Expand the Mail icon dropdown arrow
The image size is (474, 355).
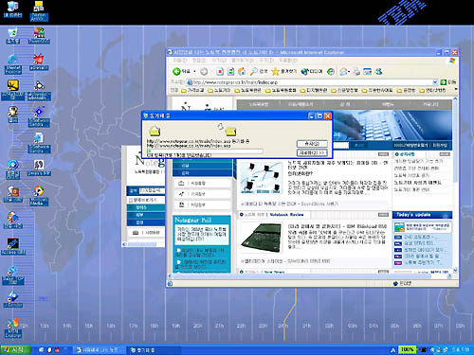(x=349, y=72)
